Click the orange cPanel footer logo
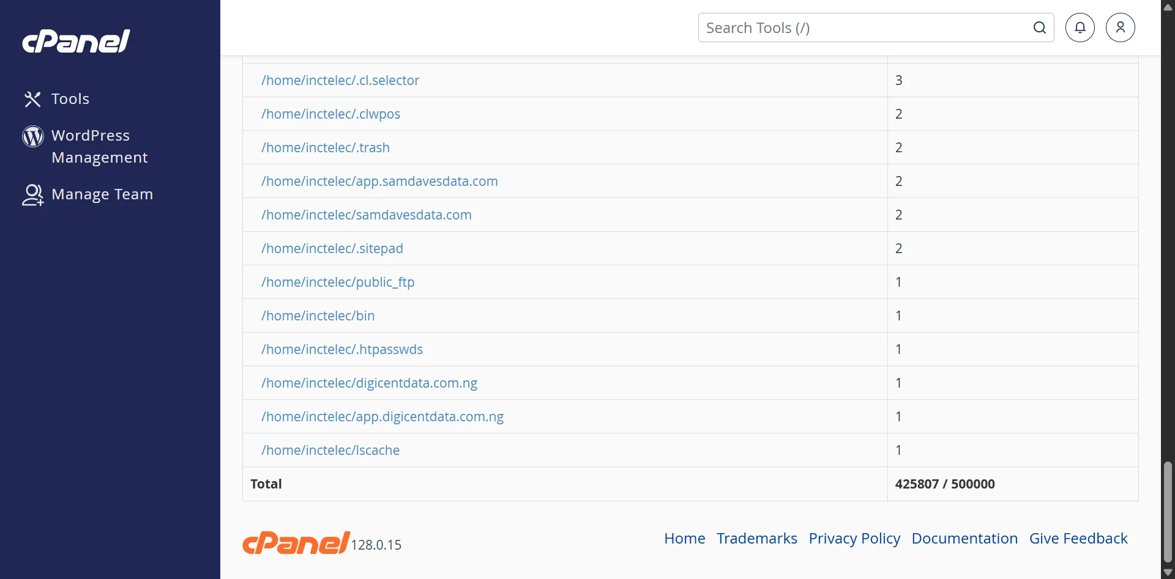This screenshot has width=1175, height=579. [296, 543]
